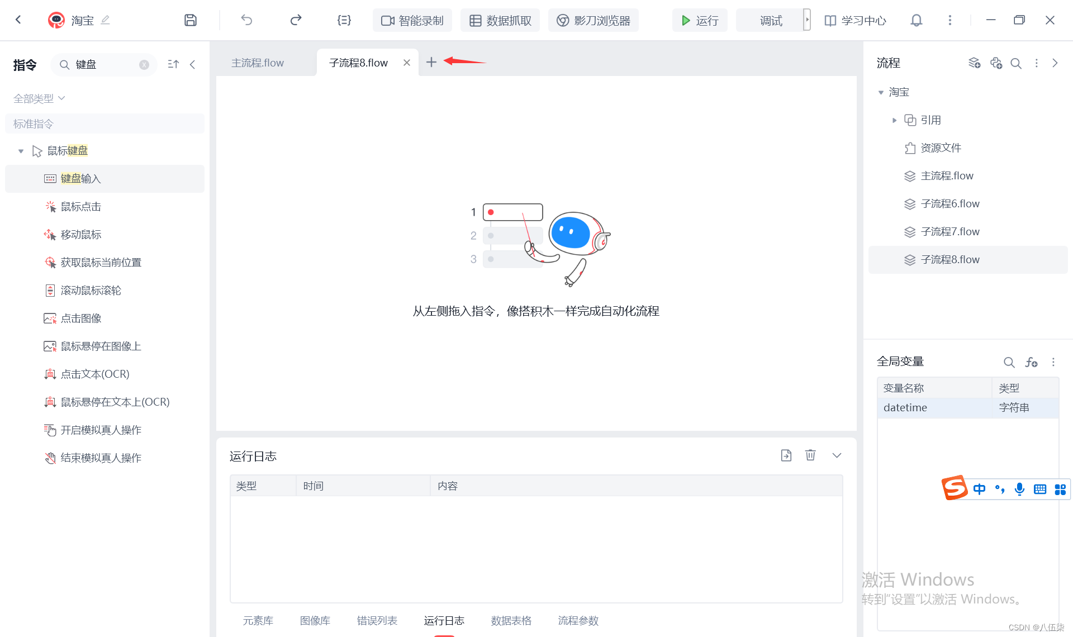Viewport: 1073px width, 637px height.
Task: Click the redo arrow icon
Action: coord(296,21)
